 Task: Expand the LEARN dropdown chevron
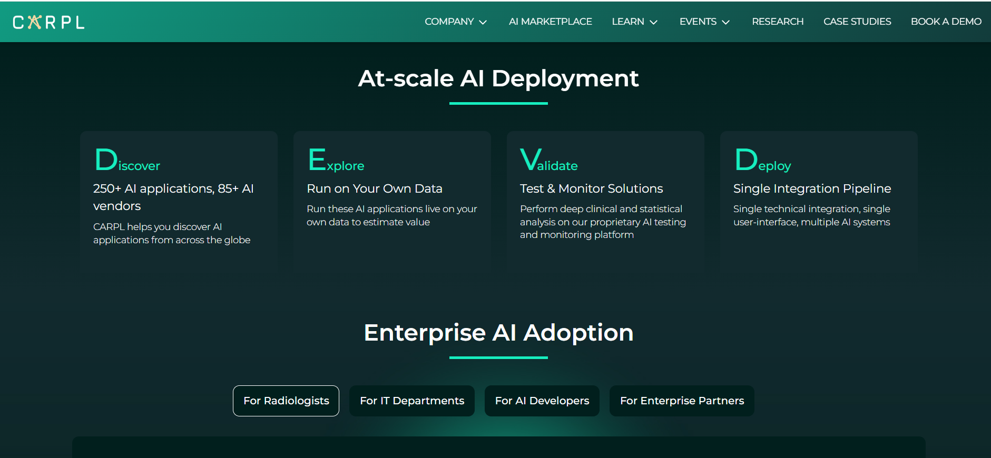[653, 22]
